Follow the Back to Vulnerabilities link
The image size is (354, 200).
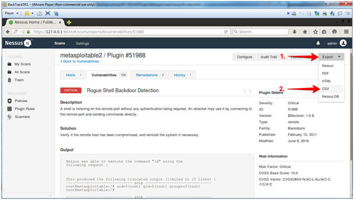pyautogui.click(x=80, y=61)
